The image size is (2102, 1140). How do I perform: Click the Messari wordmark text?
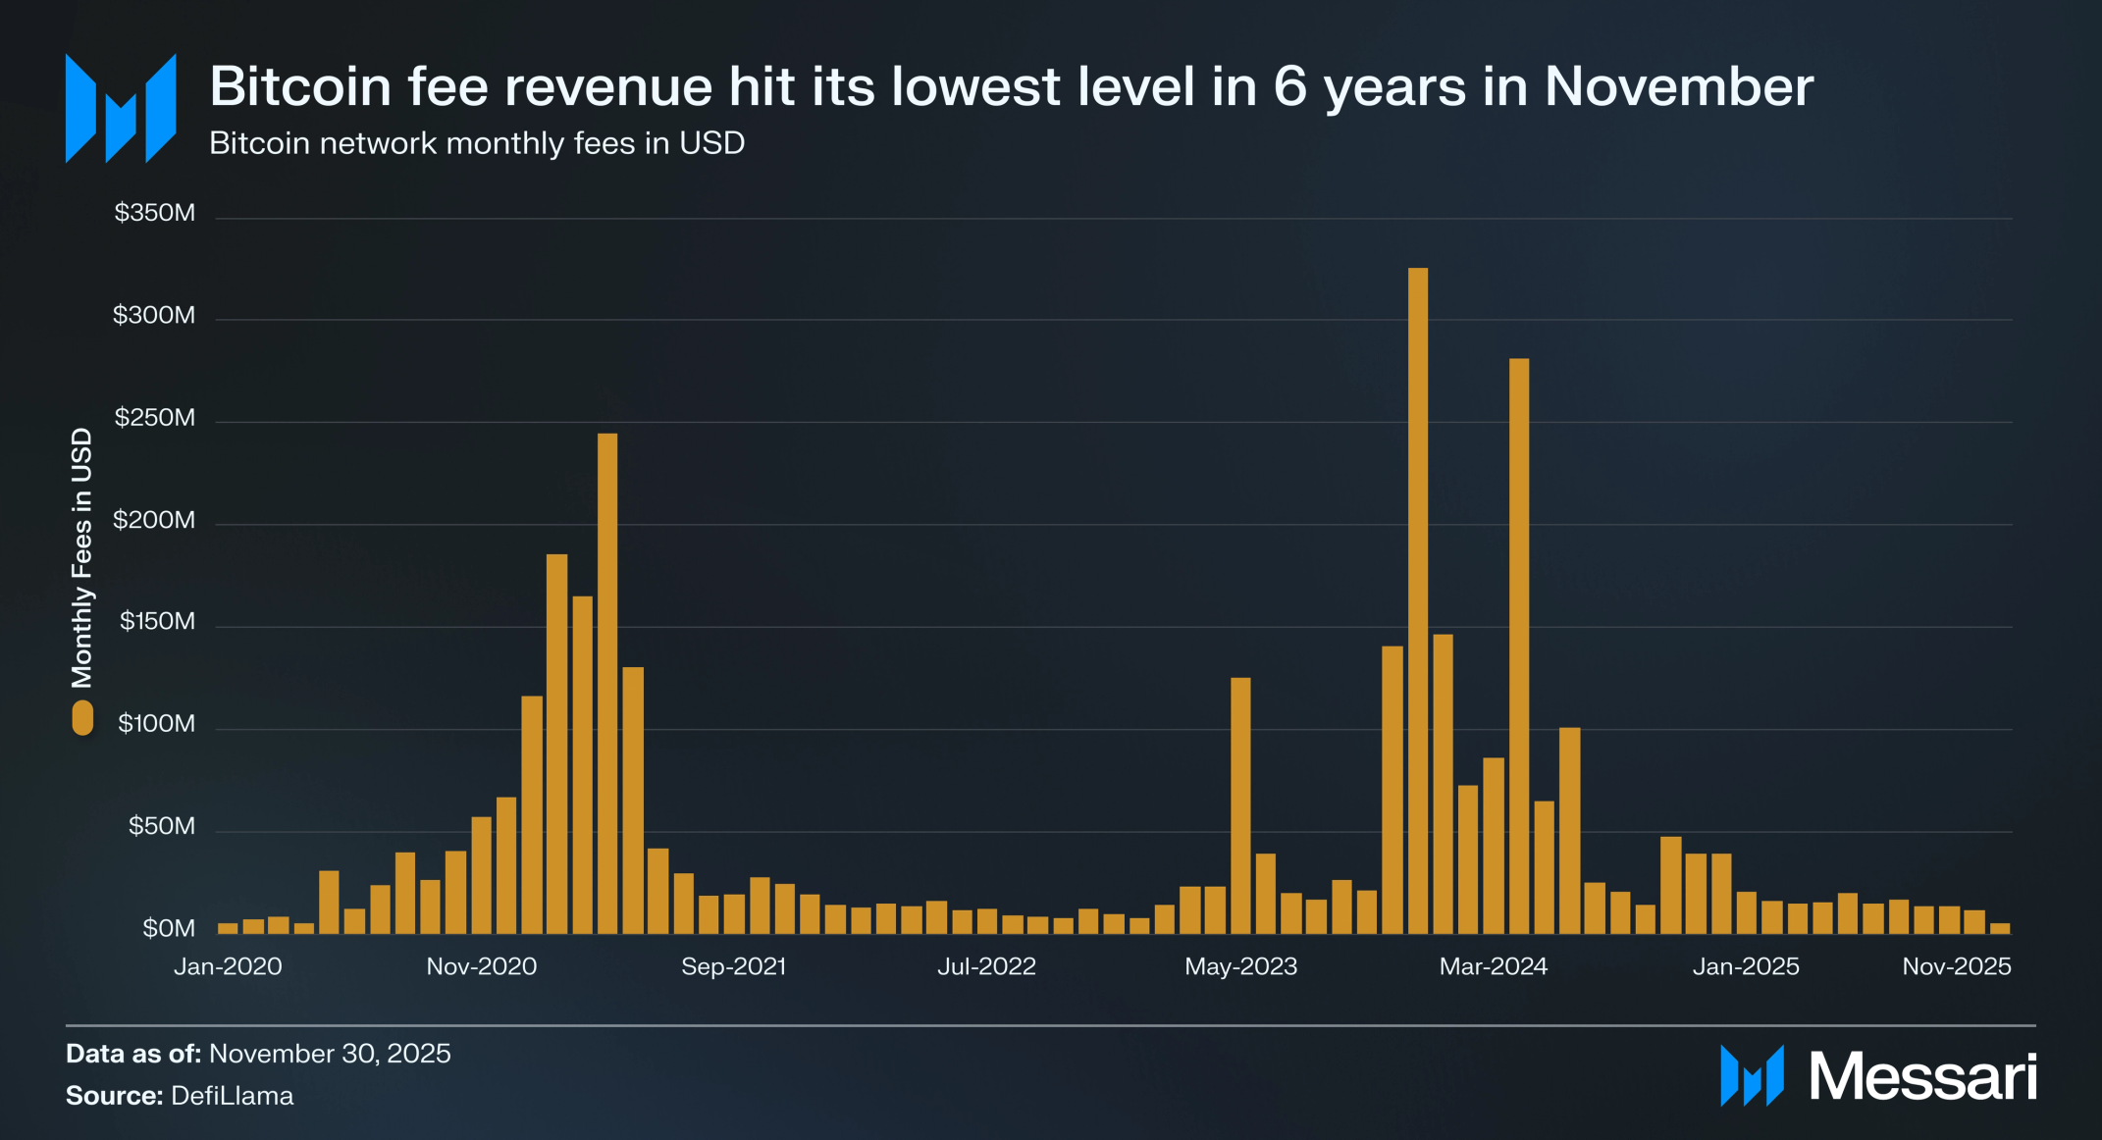[1922, 1077]
